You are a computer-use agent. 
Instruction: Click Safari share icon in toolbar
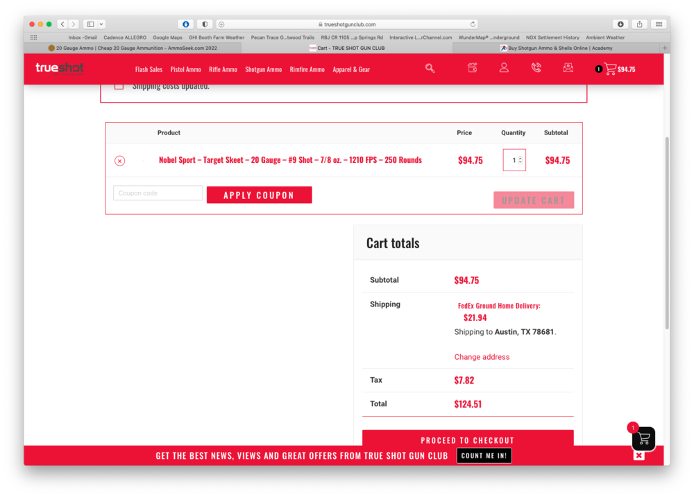tap(639, 24)
